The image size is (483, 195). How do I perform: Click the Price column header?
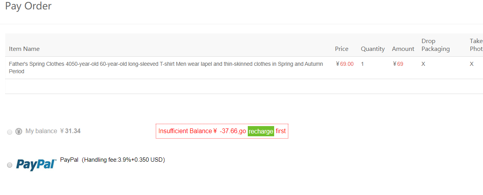[342, 49]
